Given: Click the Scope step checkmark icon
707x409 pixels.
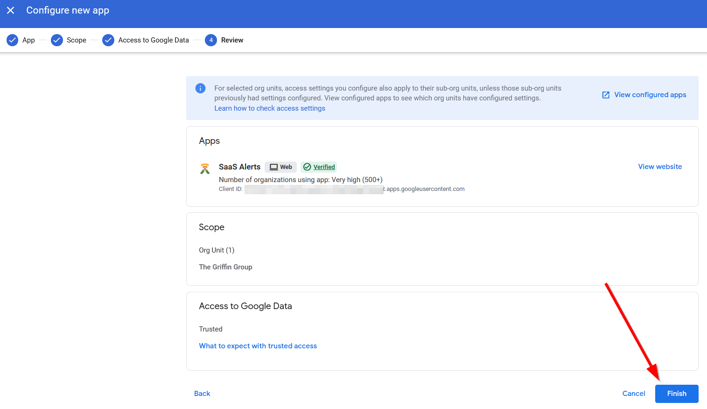Looking at the screenshot, I should [57, 40].
